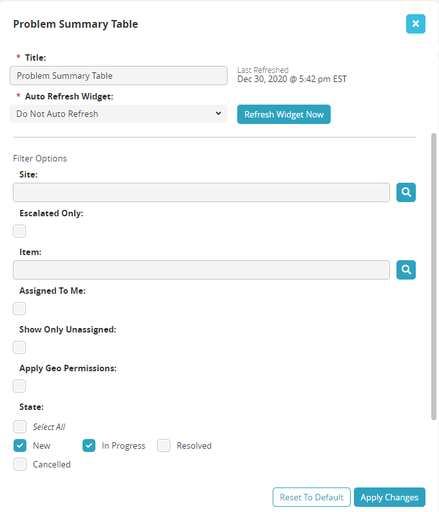
Task: Check the Resolved state checkbox
Action: tap(164, 445)
